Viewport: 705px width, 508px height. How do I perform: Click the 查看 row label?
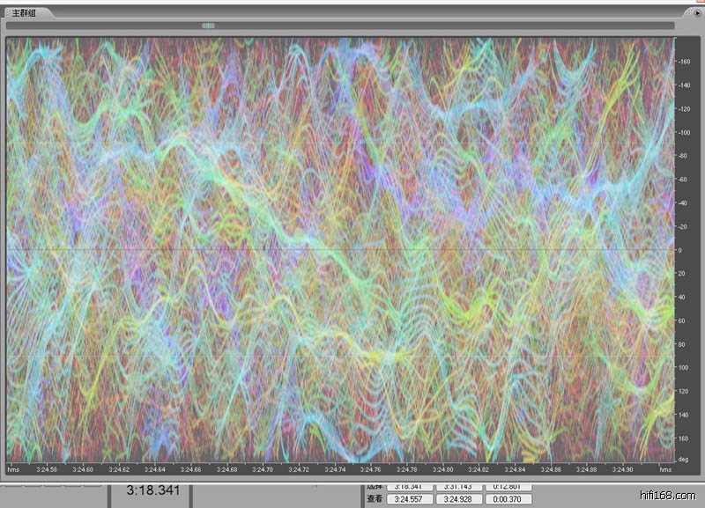[x=375, y=499]
